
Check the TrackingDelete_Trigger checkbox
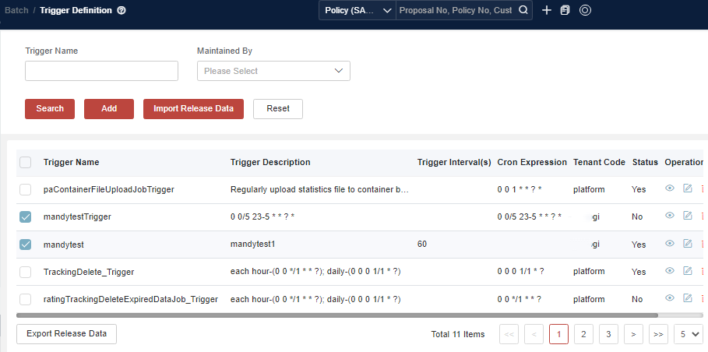25,272
